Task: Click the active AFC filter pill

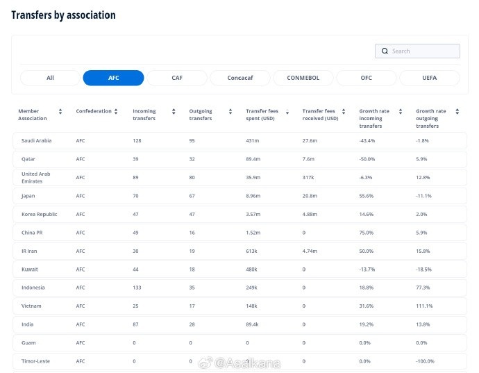Action: pyautogui.click(x=113, y=78)
